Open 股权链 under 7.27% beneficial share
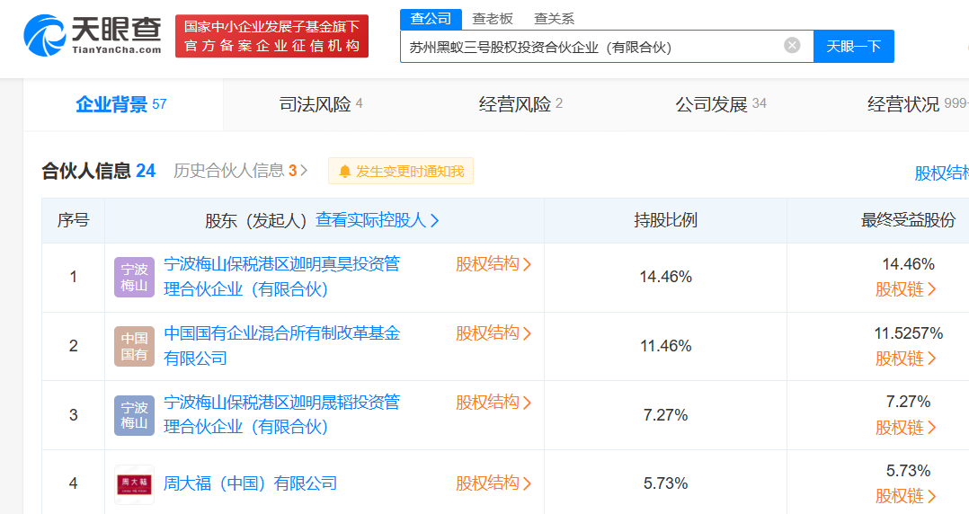Screen dimensions: 969x514 tap(905, 428)
